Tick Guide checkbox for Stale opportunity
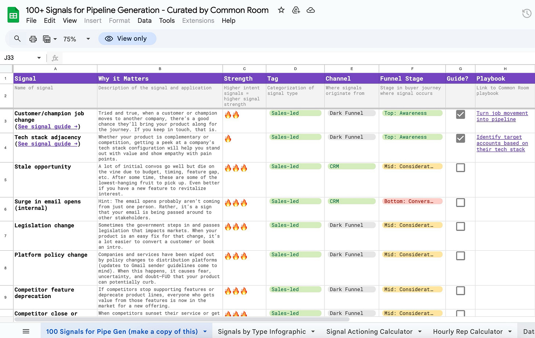 click(460, 168)
